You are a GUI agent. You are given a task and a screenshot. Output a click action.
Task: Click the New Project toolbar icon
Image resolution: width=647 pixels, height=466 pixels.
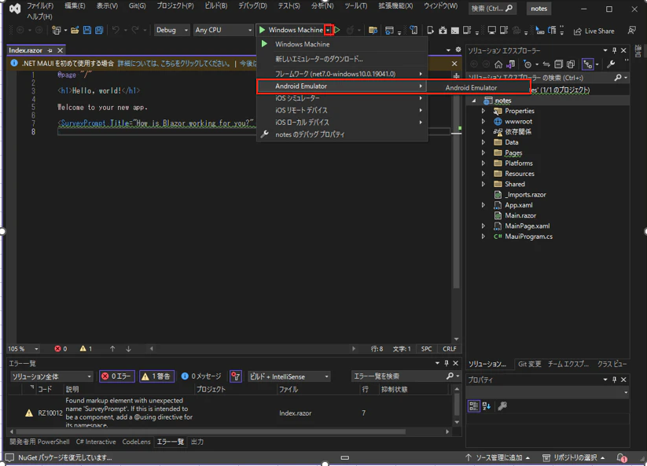[x=56, y=30]
